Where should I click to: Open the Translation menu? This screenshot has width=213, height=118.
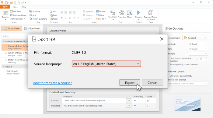[113, 15]
